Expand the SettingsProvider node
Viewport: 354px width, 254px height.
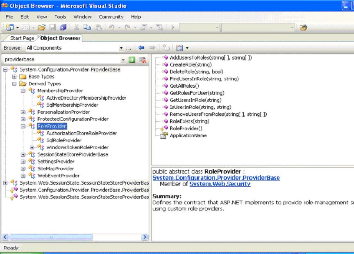23,162
